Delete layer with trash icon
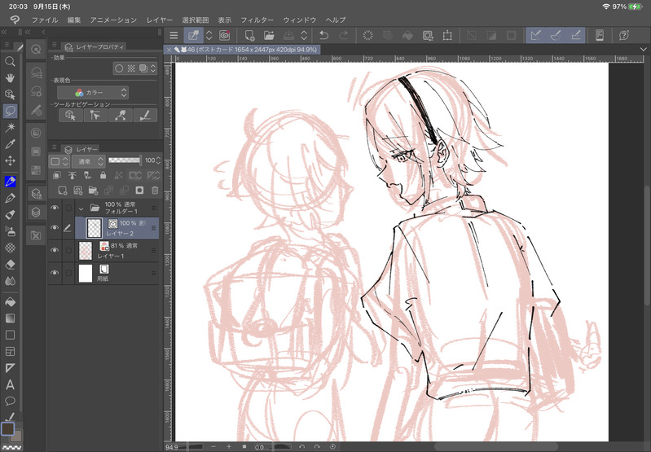This screenshot has height=452, width=651. [155, 191]
